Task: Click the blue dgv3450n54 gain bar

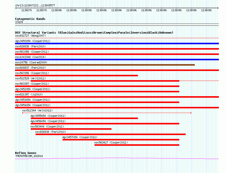Action: coord(117,44)
